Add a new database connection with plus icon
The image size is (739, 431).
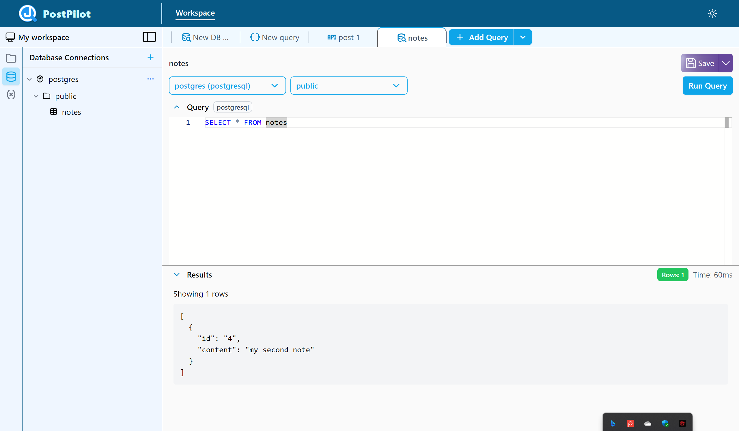pos(150,57)
